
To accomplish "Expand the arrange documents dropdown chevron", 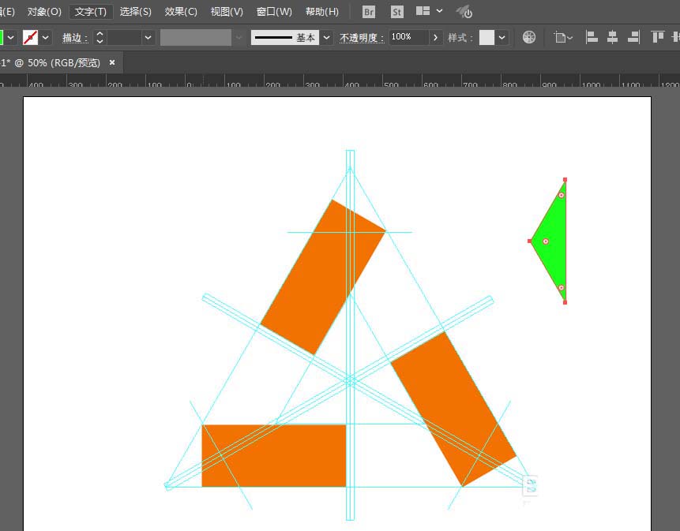I will (439, 11).
